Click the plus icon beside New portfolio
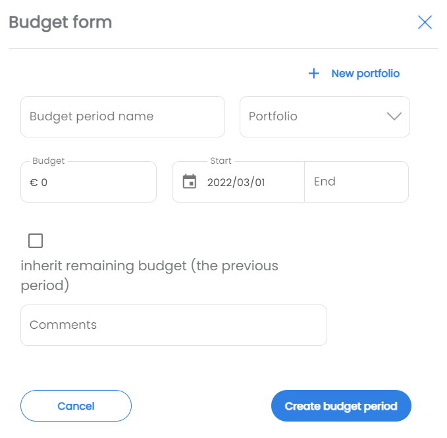The image size is (447, 438). pos(314,74)
